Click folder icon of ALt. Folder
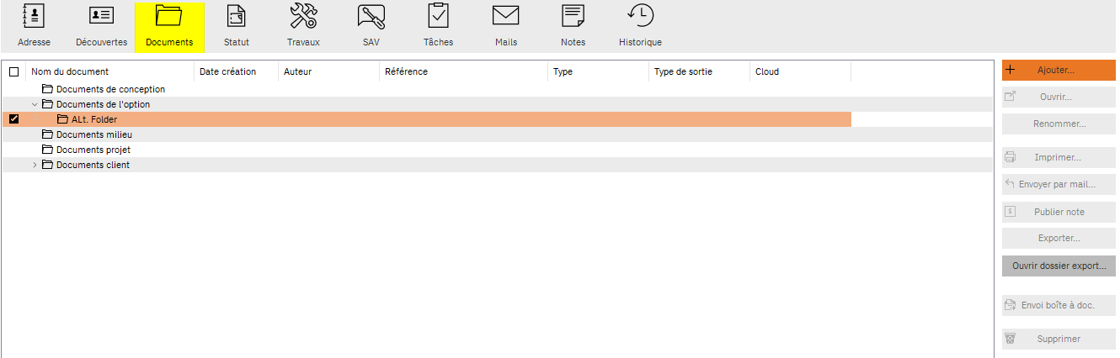Viewport: 1120px width, 358px height. 62,119
